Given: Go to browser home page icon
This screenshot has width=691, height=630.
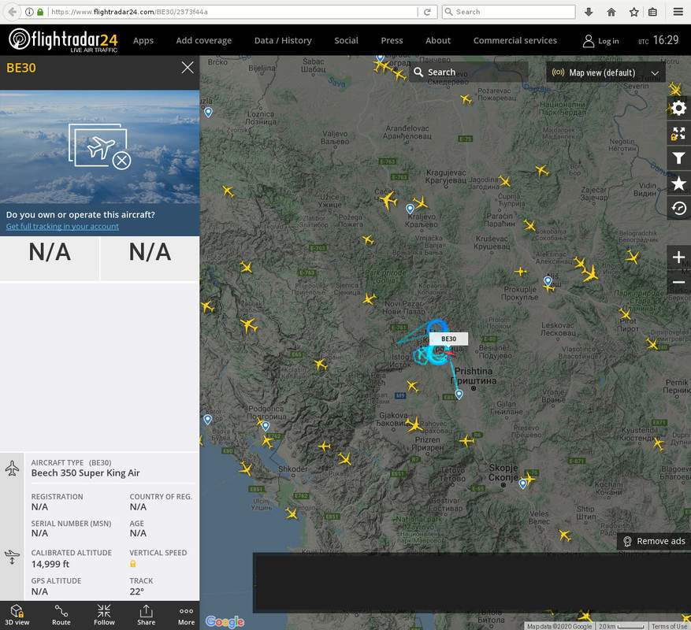Looking at the screenshot, I should [611, 12].
